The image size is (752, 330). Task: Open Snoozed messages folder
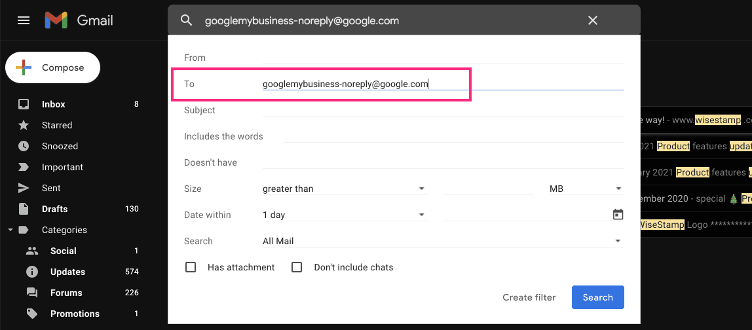tap(60, 146)
